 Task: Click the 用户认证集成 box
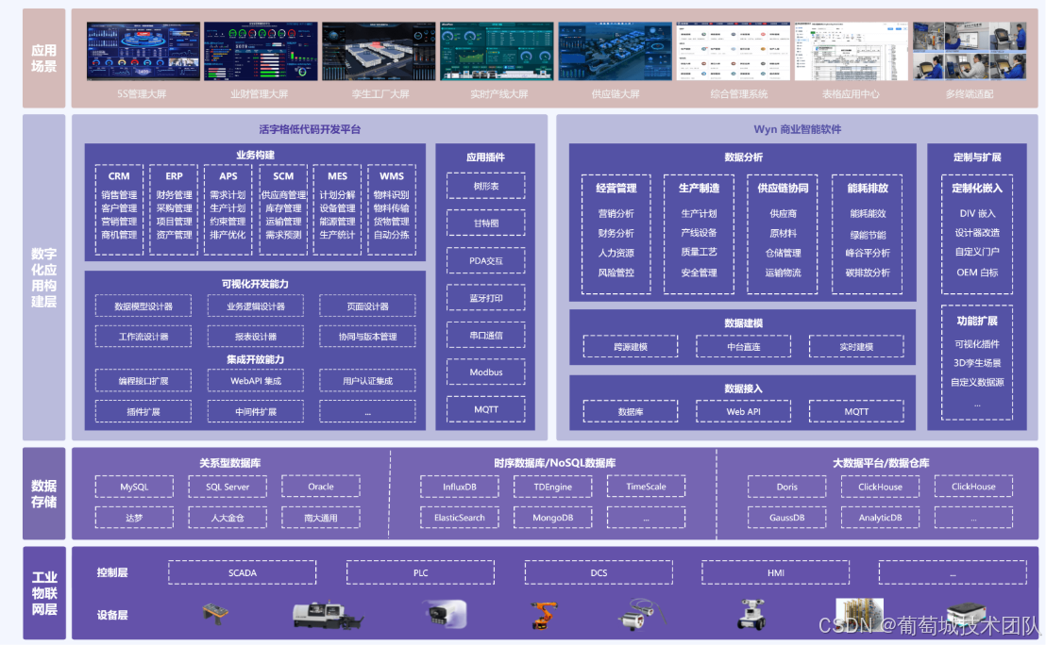click(x=367, y=380)
